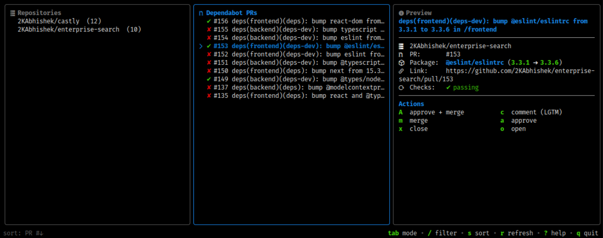The image size is (603, 238).
Task: Click the red X status on PR #155
Action: pyautogui.click(x=208, y=30)
